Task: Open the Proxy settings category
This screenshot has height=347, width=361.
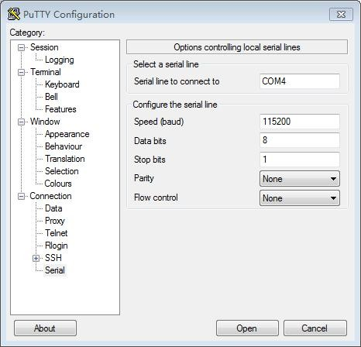Action: 55,221
